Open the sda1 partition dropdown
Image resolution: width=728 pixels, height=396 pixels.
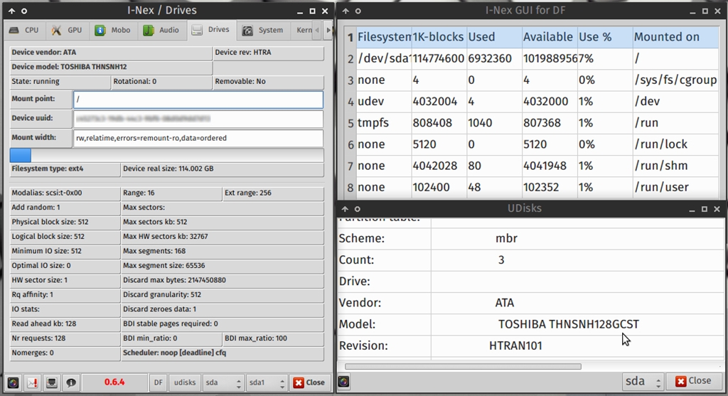tap(266, 382)
